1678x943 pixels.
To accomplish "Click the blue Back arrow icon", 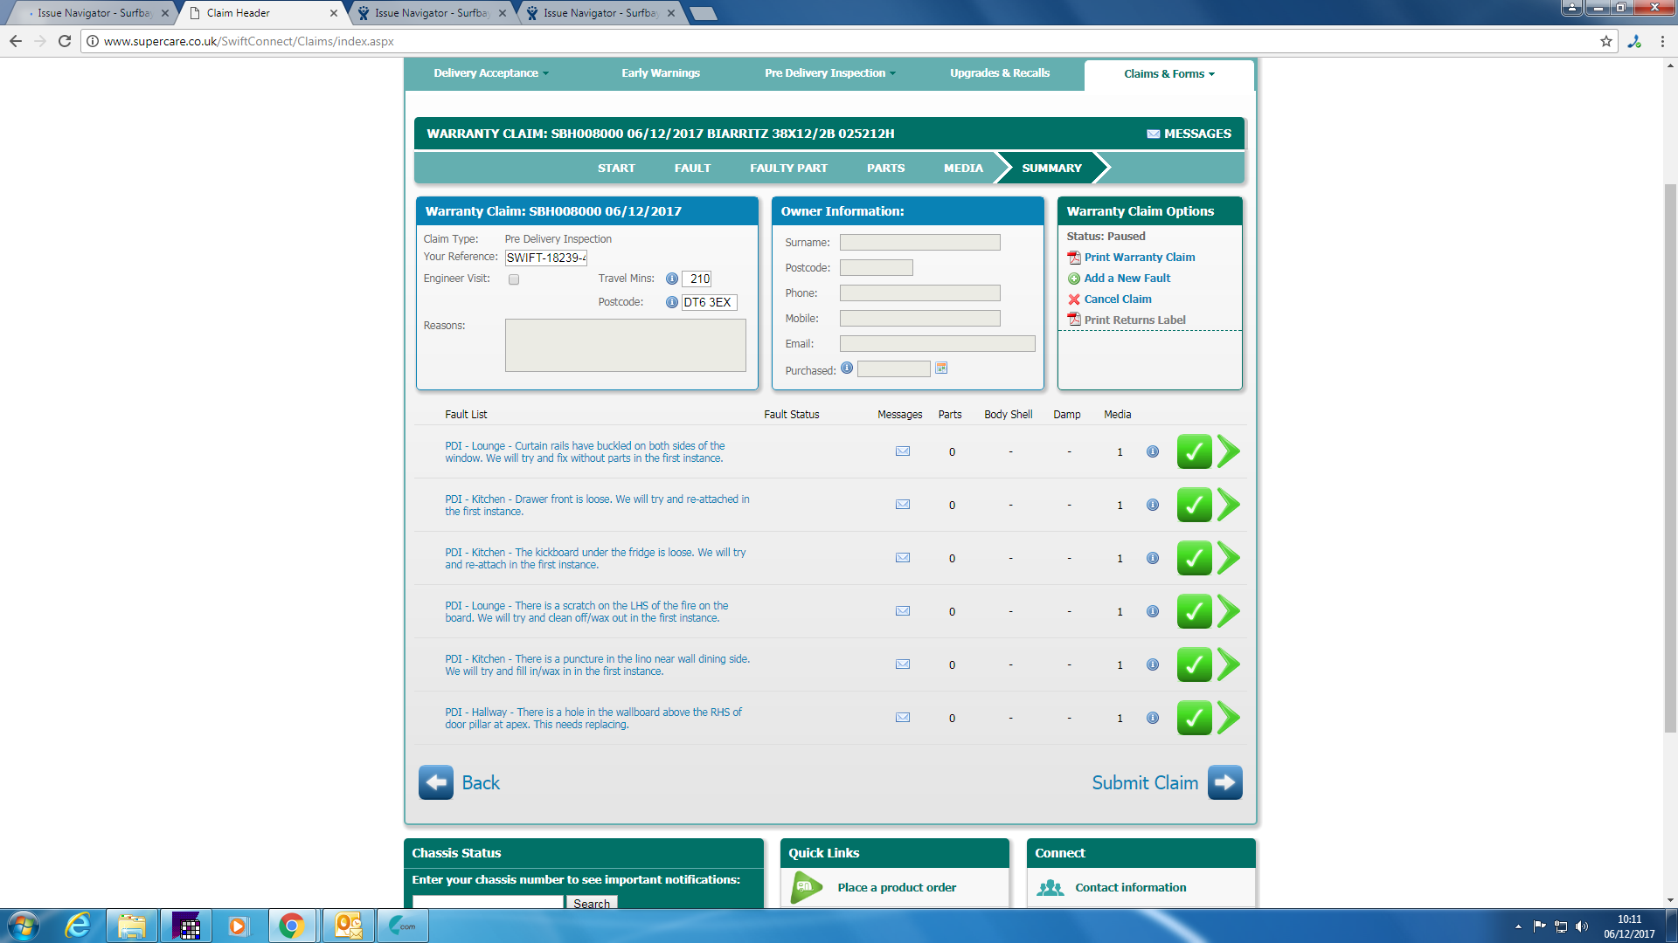I will (x=436, y=782).
